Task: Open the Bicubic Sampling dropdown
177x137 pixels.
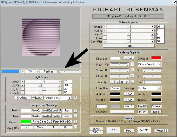Action: (x=159, y=88)
